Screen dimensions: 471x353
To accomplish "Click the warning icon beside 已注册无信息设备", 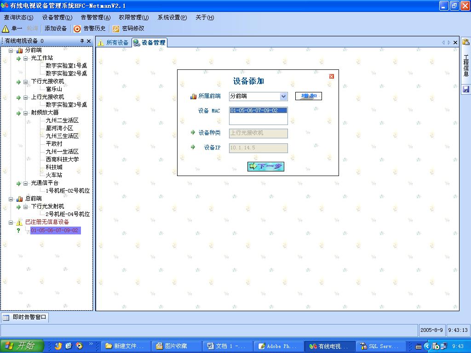I will click(x=19, y=222).
